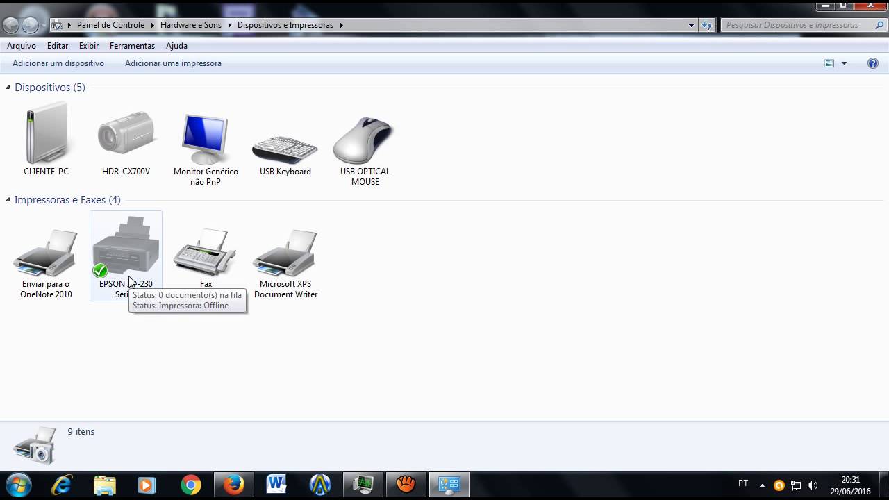Expand arrow after Dispositivos e Impressoras breadcrumb
The height and width of the screenshot is (500, 889).
coord(341,25)
